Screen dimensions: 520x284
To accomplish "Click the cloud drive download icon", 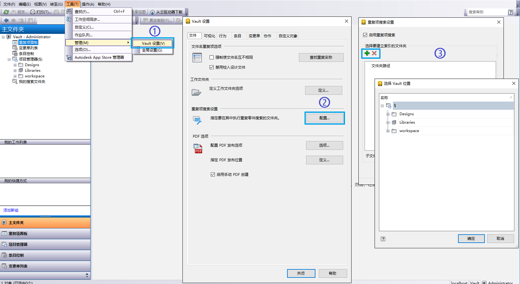I will pyautogui.click(x=152, y=12).
